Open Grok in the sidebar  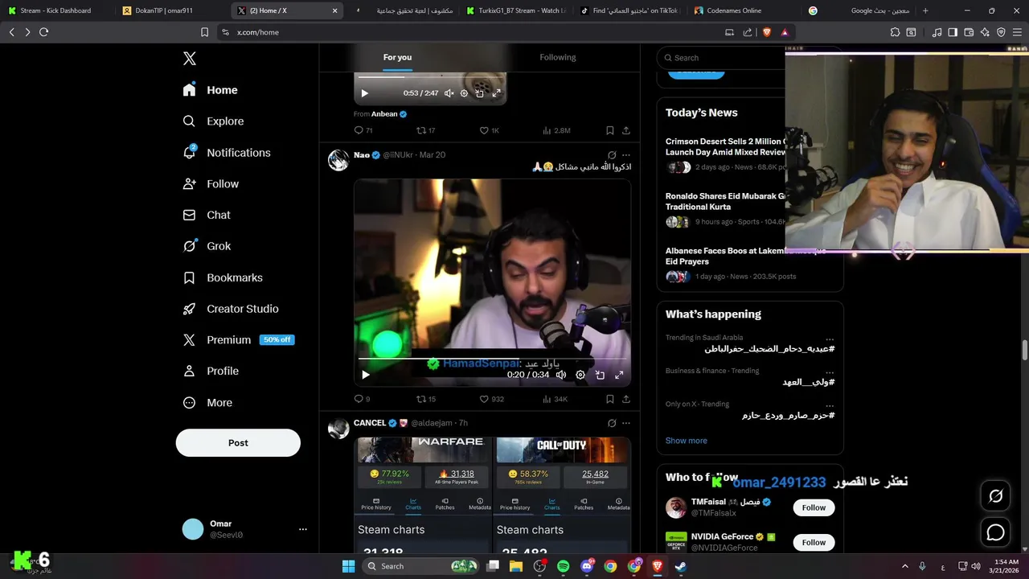(207, 246)
